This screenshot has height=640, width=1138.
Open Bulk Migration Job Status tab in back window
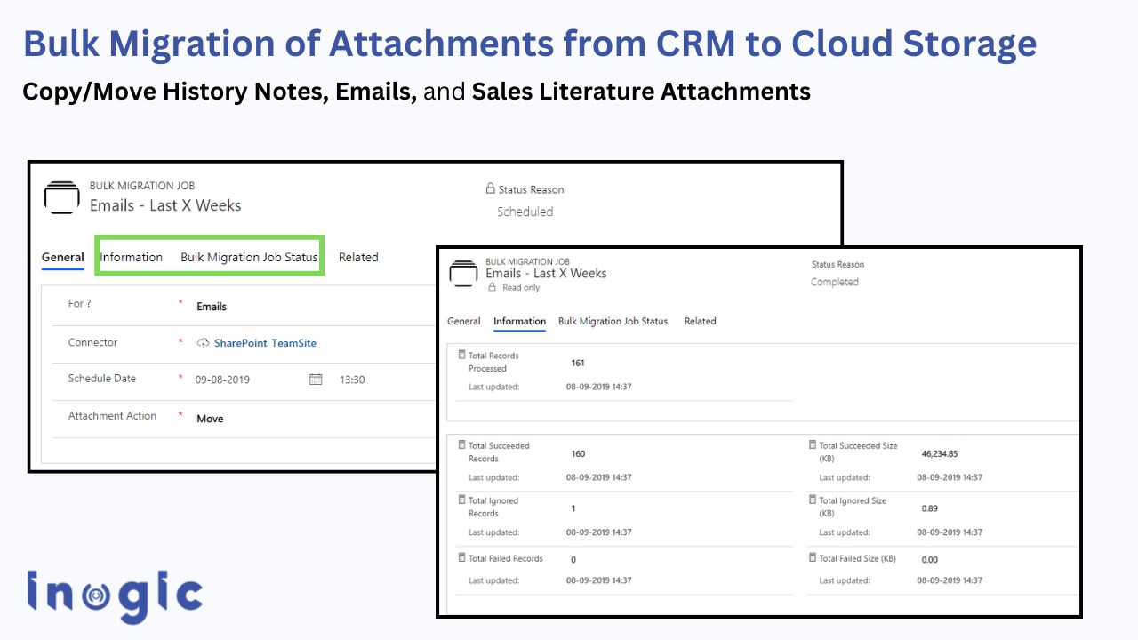point(249,257)
